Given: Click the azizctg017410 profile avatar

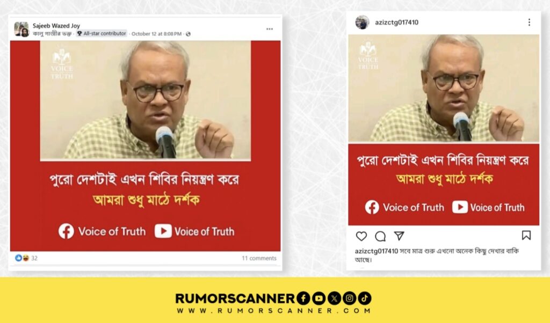Looking at the screenshot, I should pos(362,23).
